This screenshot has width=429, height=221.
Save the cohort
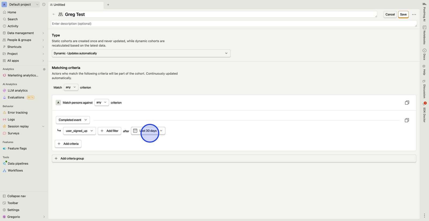(403, 14)
